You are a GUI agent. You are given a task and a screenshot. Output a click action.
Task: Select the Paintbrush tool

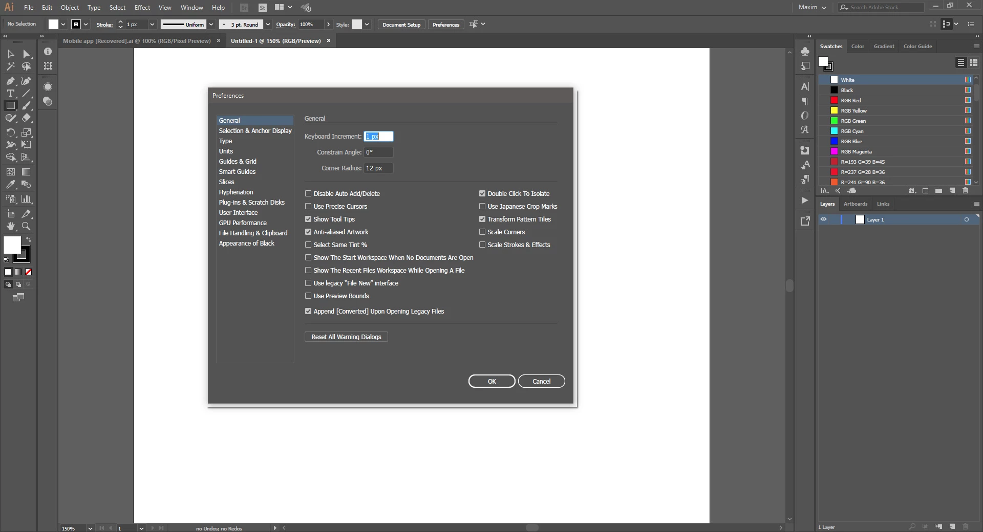(x=26, y=105)
